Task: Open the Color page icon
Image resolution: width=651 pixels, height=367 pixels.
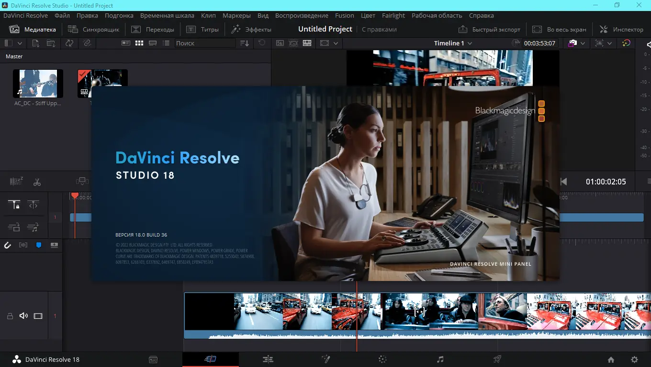Action: pyautogui.click(x=382, y=359)
